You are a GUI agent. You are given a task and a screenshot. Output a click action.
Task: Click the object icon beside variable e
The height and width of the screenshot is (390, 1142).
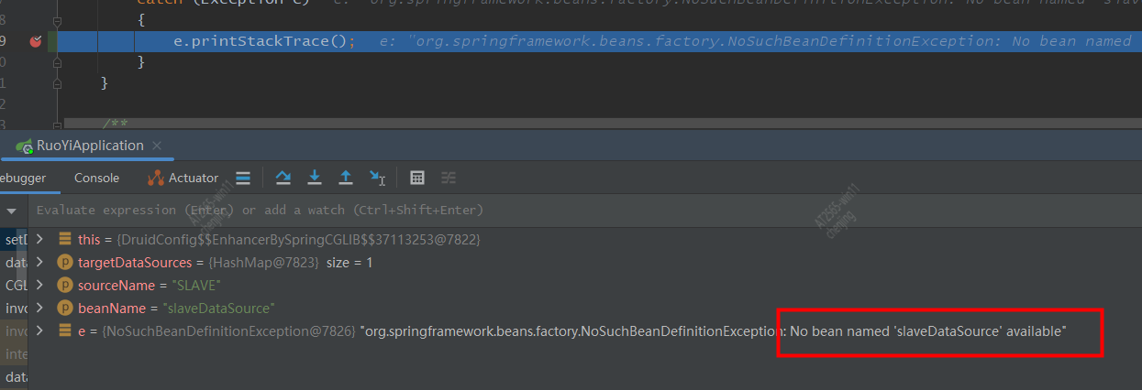[x=64, y=330]
